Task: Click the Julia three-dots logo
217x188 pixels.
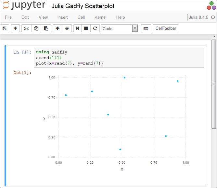Action: (x=211, y=6)
